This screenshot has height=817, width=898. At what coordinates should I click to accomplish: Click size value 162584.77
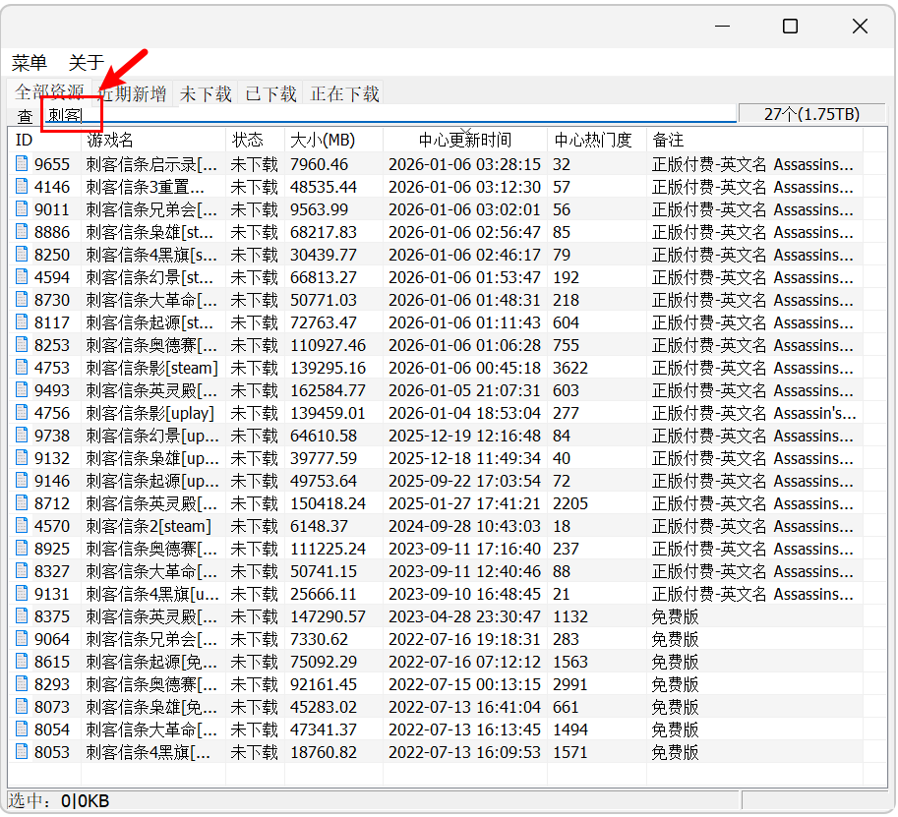pyautogui.click(x=328, y=390)
